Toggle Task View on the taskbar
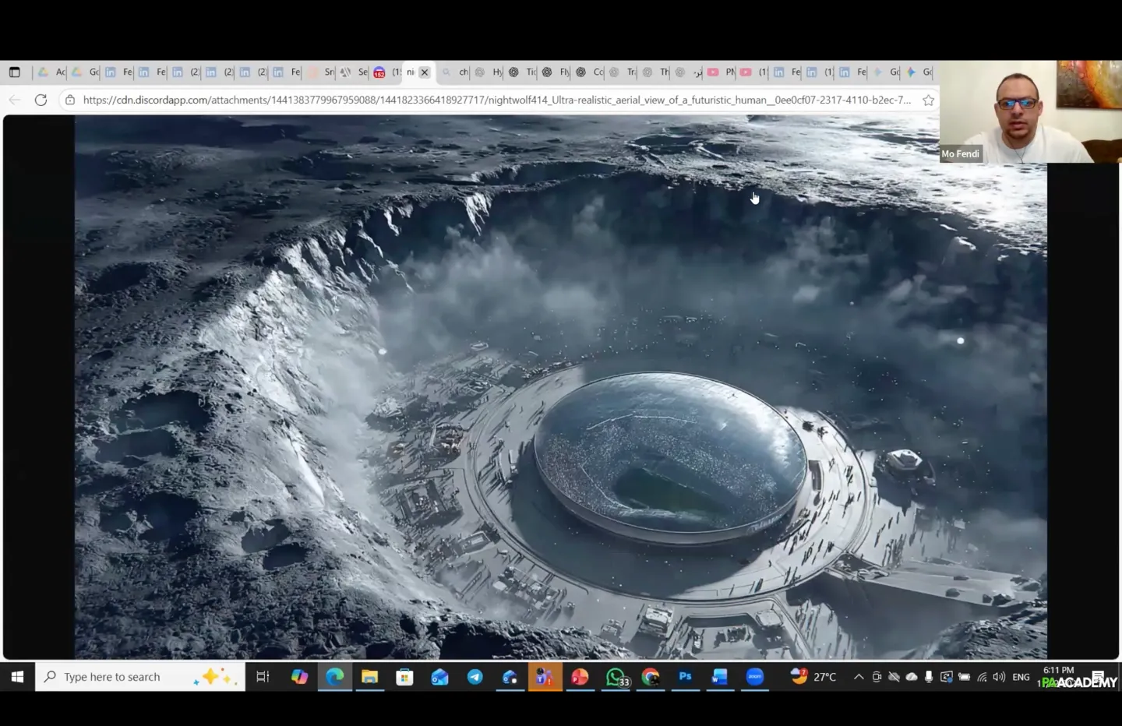 [263, 677]
